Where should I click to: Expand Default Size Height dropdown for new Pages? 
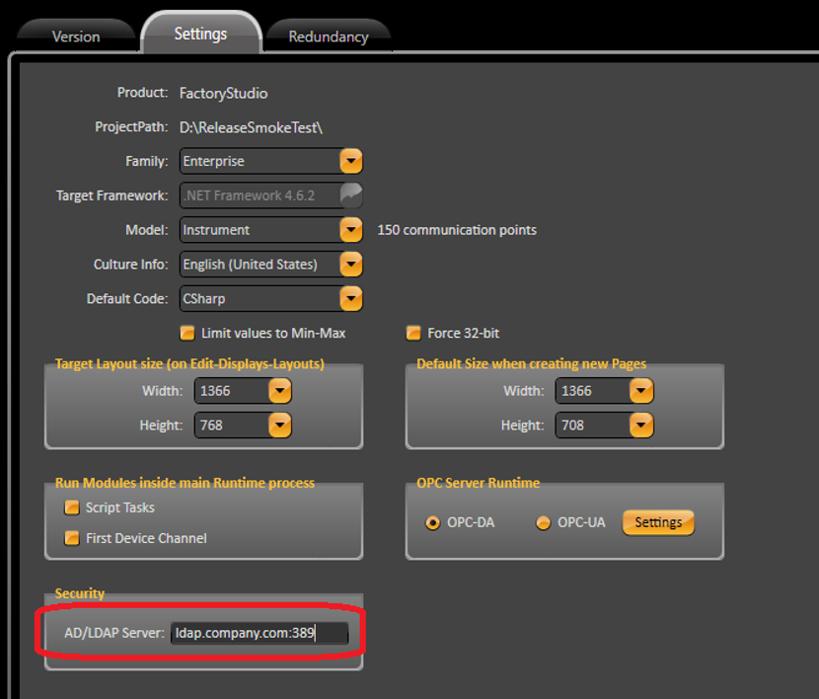[x=641, y=426]
